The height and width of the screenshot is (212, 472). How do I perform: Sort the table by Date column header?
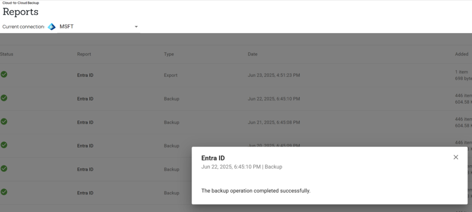click(x=252, y=54)
